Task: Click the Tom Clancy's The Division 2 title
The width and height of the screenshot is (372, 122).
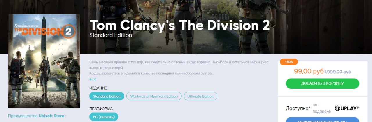Action: [x=180, y=25]
